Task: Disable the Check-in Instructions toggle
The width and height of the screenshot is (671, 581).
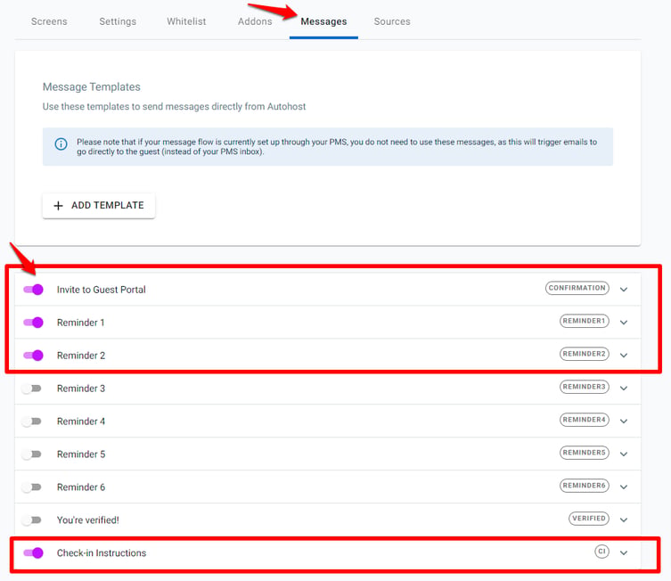Action: click(33, 552)
